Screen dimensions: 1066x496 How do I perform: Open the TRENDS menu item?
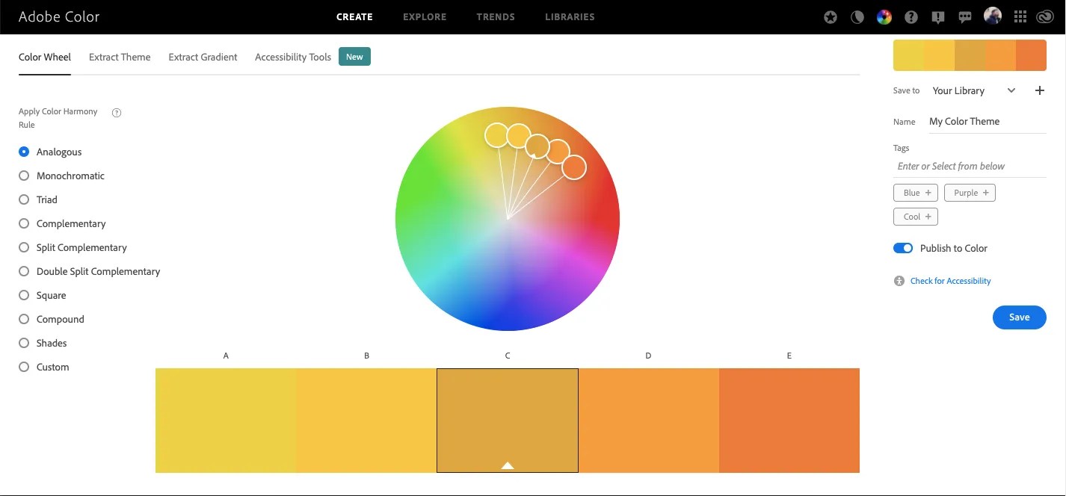coord(495,16)
